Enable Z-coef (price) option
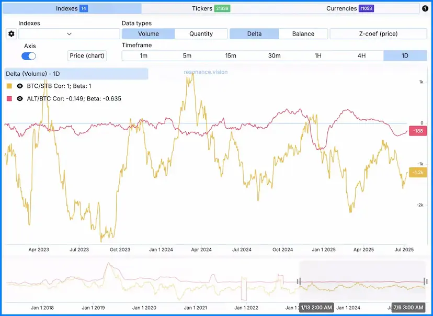The height and width of the screenshot is (316, 433). (x=378, y=34)
